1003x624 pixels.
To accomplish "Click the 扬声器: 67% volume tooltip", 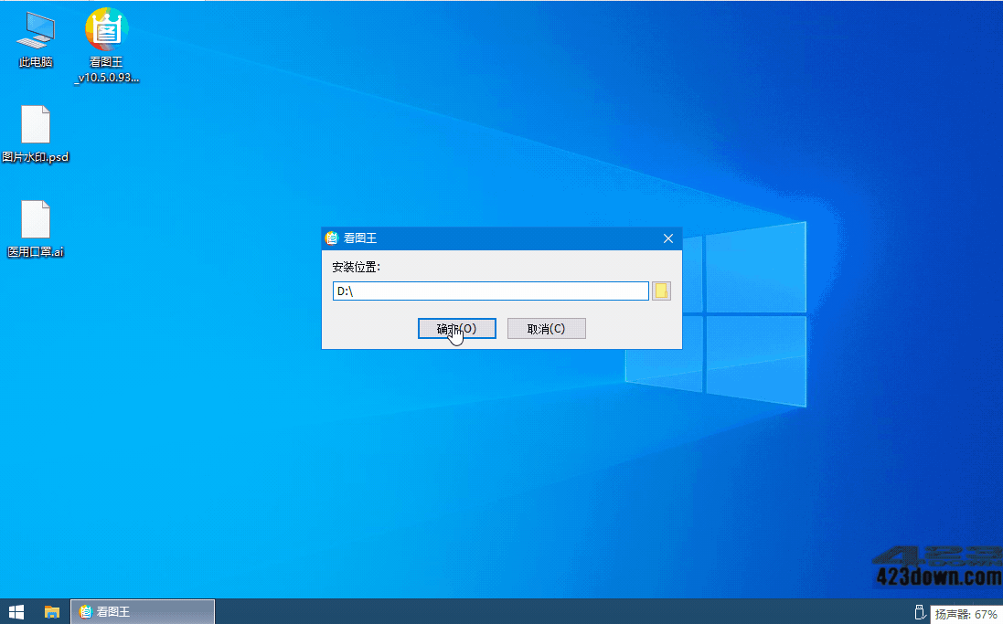I will (966, 615).
